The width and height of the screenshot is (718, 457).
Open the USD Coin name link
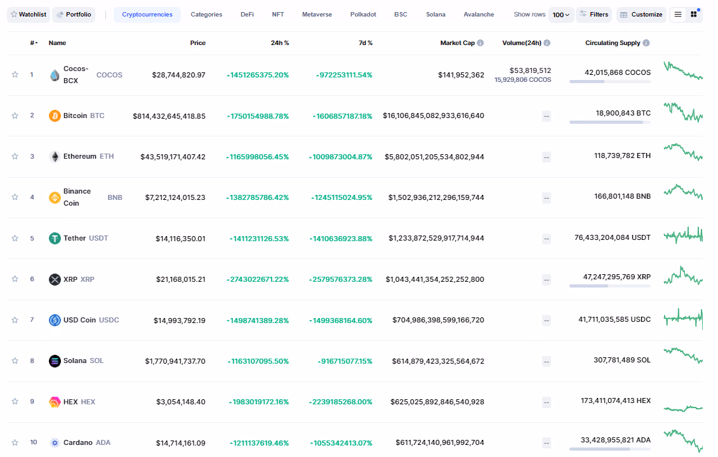pyautogui.click(x=80, y=320)
